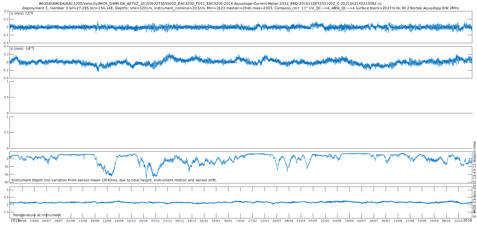Select the '02/07' date tick label
The image size is (477, 225).
pyautogui.click(x=361, y=221)
